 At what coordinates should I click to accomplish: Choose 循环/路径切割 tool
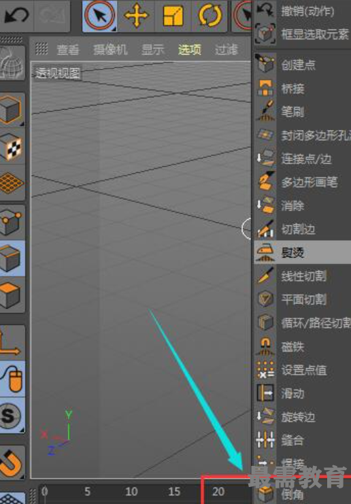pyautogui.click(x=302, y=323)
